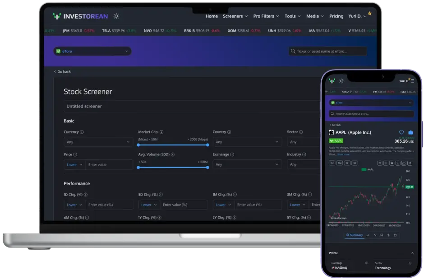Open the Pro Filters menu
424x280 pixels.
click(266, 16)
